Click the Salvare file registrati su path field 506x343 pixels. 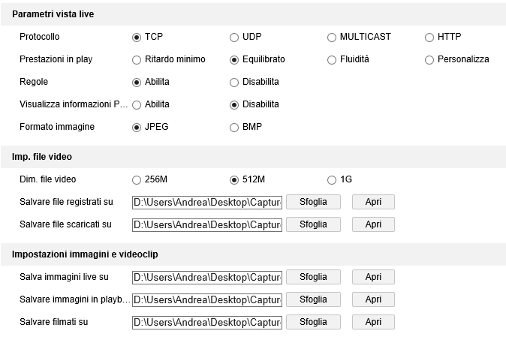(206, 202)
